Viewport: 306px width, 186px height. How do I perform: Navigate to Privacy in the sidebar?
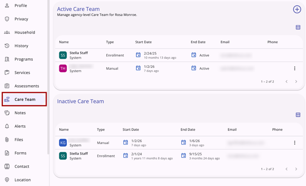(21, 19)
